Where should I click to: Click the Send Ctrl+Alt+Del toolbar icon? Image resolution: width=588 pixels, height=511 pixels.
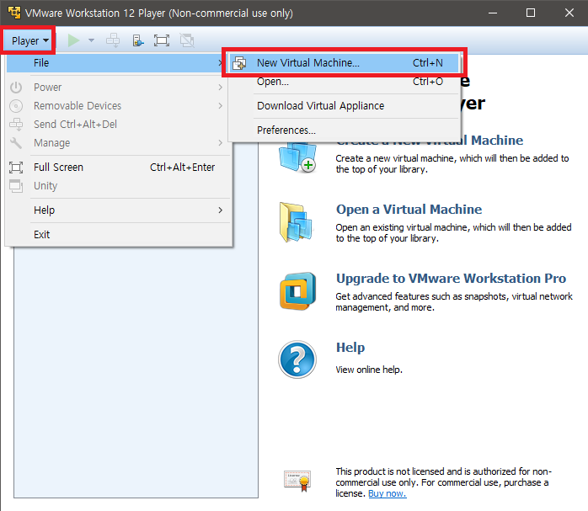point(113,40)
